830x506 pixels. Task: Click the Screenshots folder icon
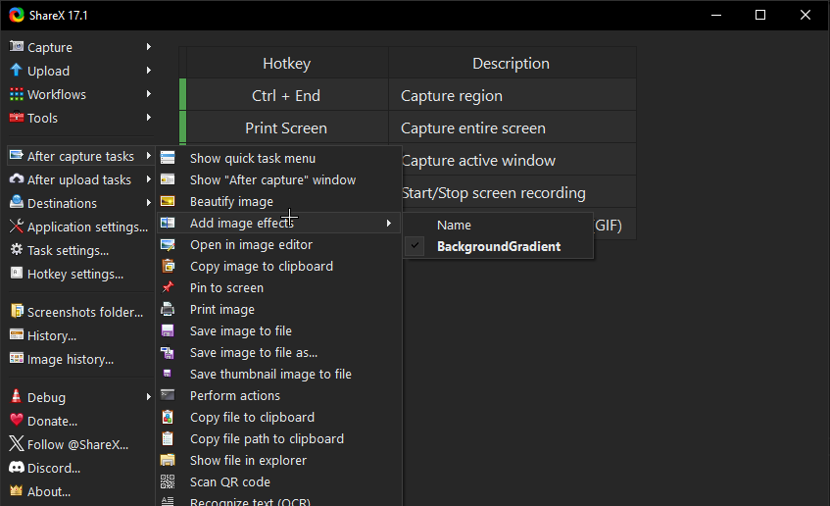coord(17,312)
